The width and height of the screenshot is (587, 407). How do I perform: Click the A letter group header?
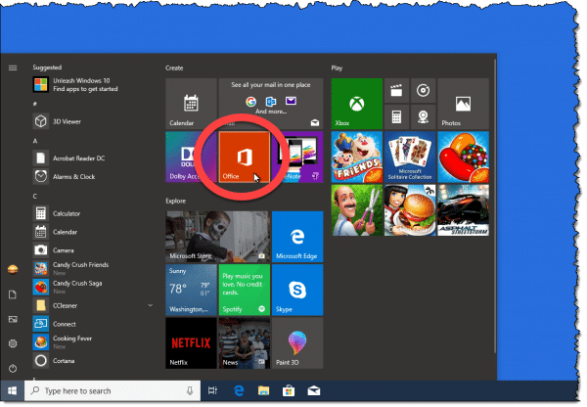click(35, 141)
